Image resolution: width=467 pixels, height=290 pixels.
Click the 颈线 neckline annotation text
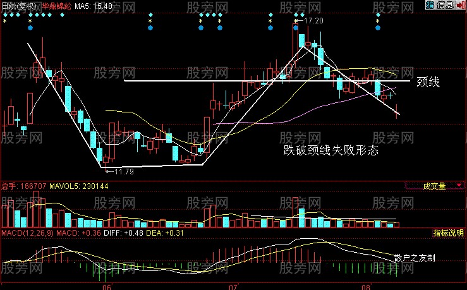point(428,82)
